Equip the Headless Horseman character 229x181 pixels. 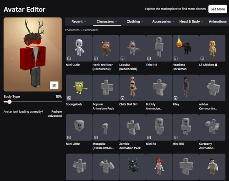[185, 48]
